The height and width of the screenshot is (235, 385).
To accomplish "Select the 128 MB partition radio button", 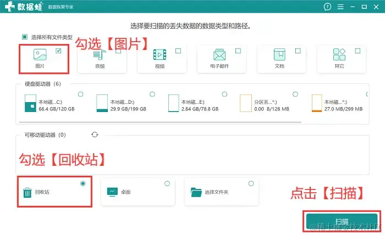I will point(295,94).
